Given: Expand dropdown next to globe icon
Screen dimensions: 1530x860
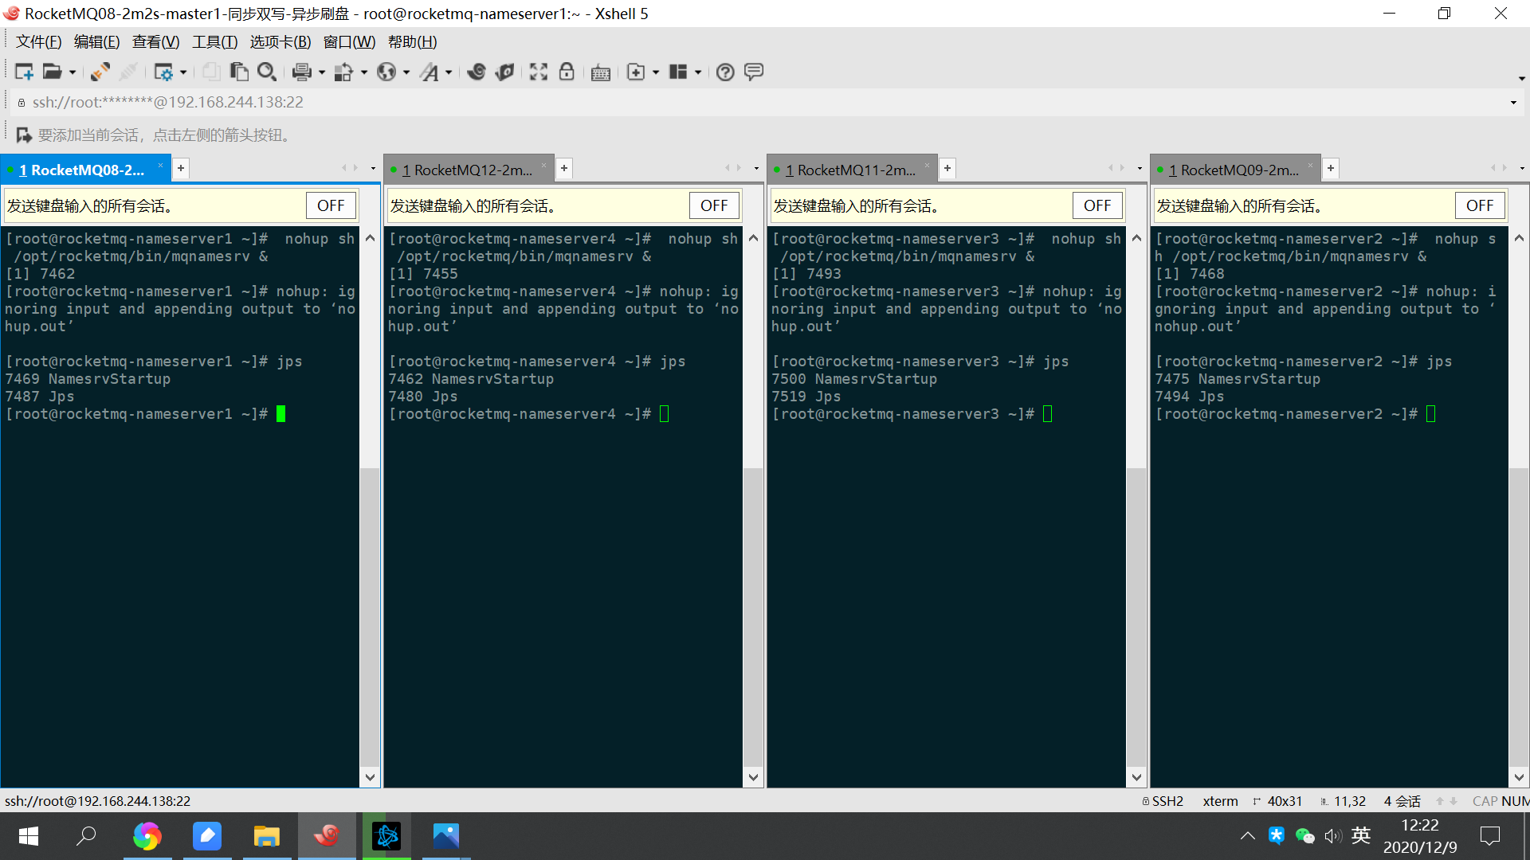Looking at the screenshot, I should [x=406, y=72].
